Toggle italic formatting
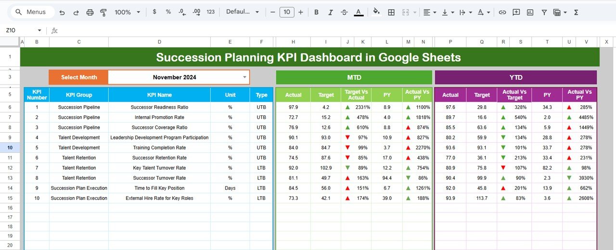The height and width of the screenshot is (250, 616). pyautogui.click(x=330, y=12)
